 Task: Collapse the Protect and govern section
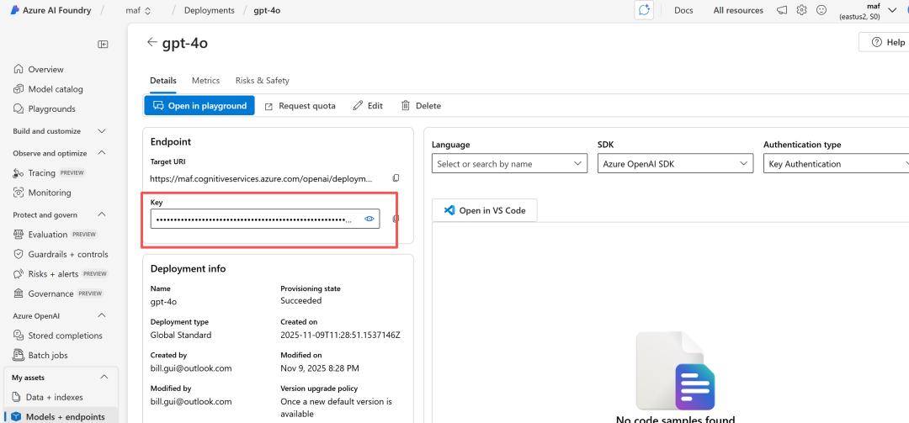102,214
